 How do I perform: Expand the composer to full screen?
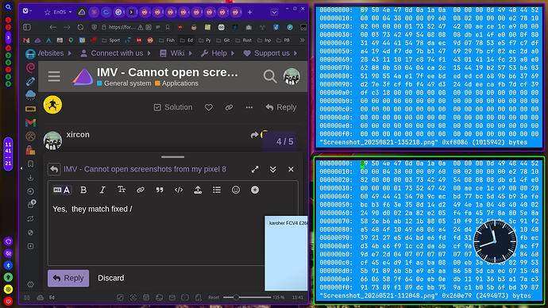click(255, 169)
